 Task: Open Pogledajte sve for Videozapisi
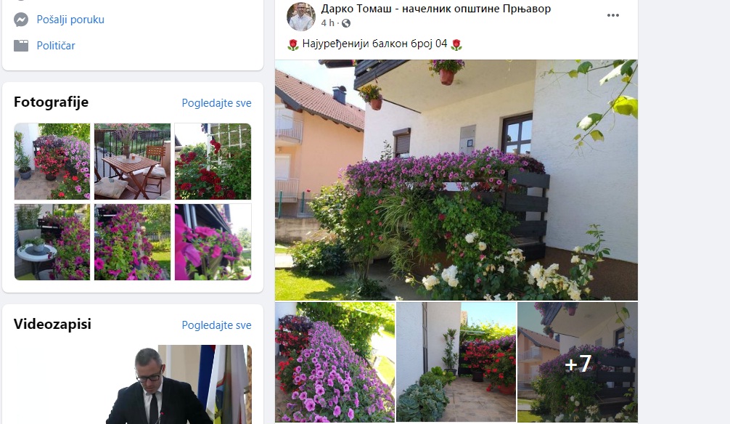pyautogui.click(x=216, y=325)
